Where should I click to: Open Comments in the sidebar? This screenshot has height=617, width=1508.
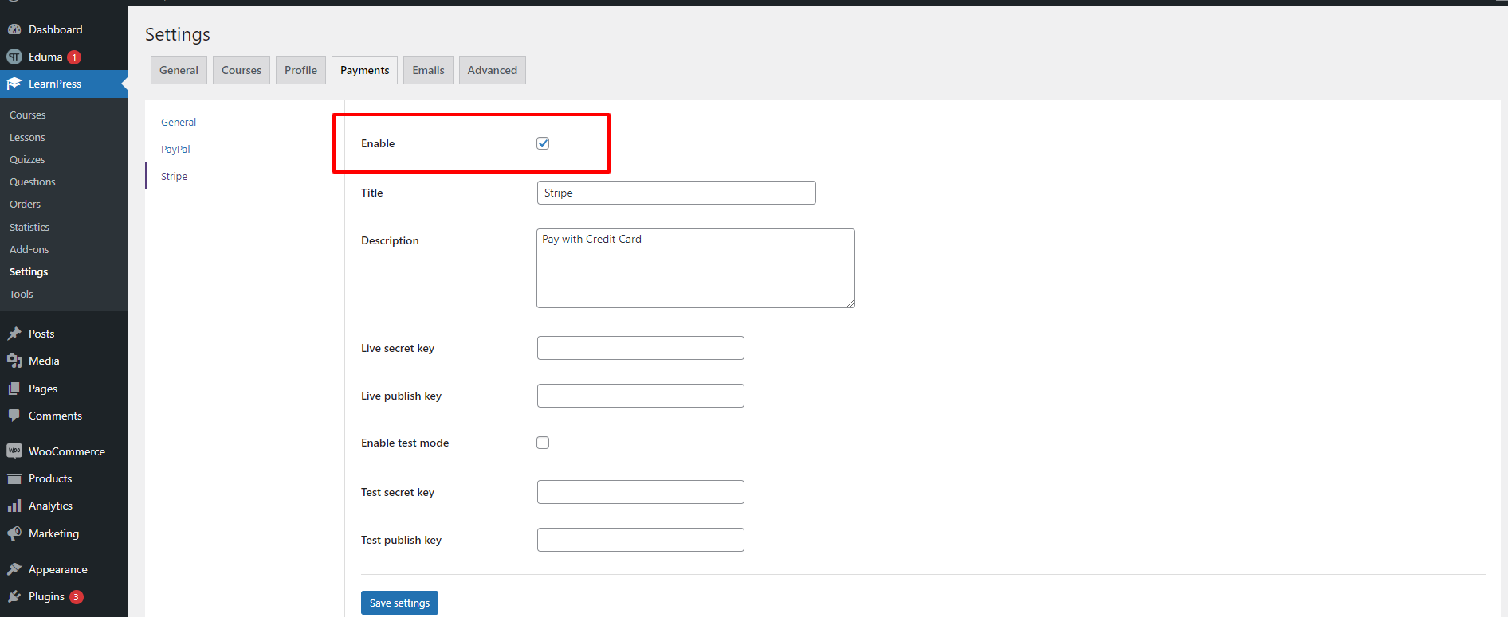64,416
